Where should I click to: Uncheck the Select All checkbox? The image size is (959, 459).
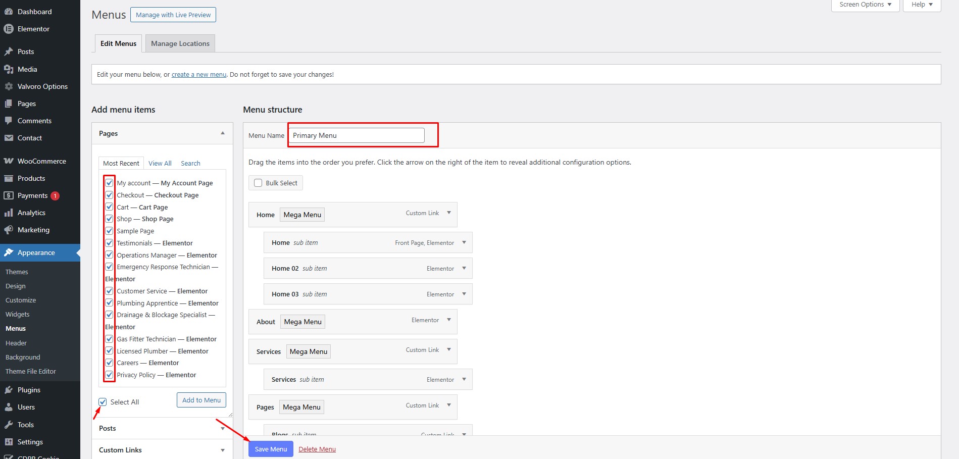point(103,402)
